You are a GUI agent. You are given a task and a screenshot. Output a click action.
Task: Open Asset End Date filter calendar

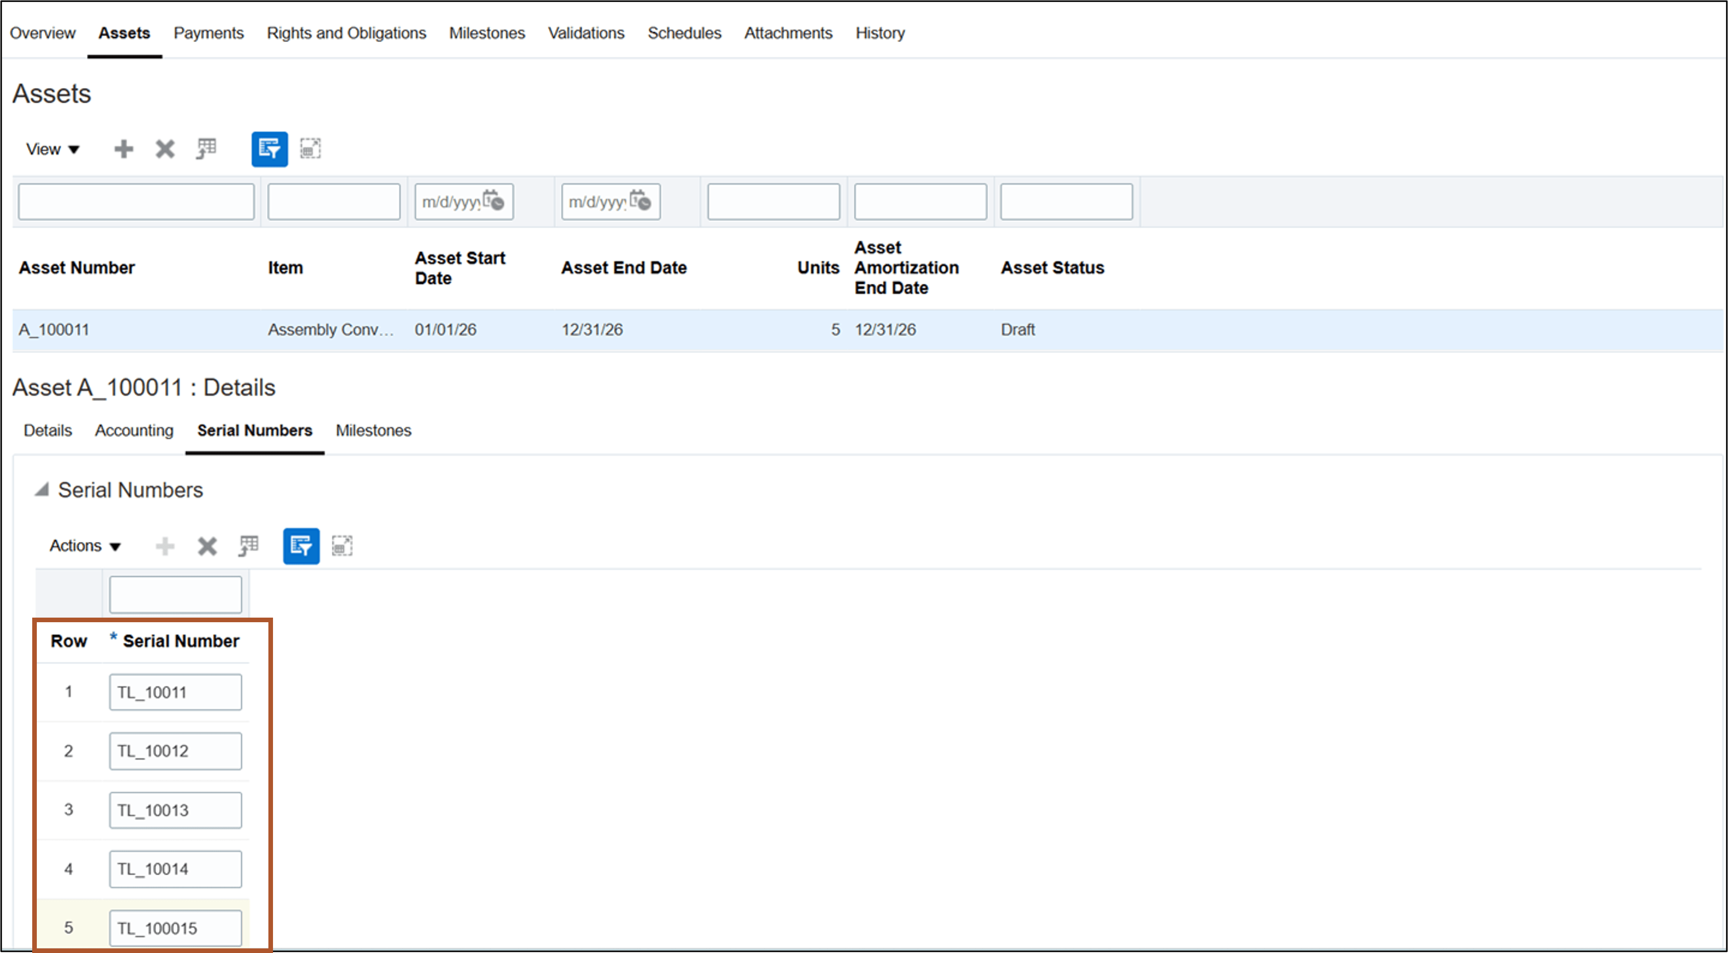click(x=640, y=200)
